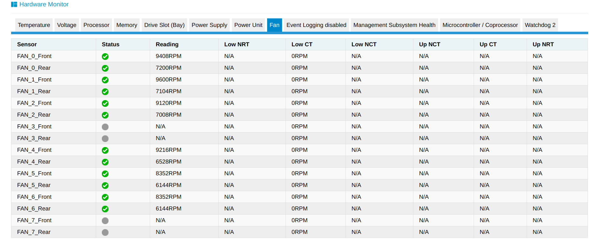Select the FAN_4_Rear sensor name
The height and width of the screenshot is (245, 592).
[34, 162]
